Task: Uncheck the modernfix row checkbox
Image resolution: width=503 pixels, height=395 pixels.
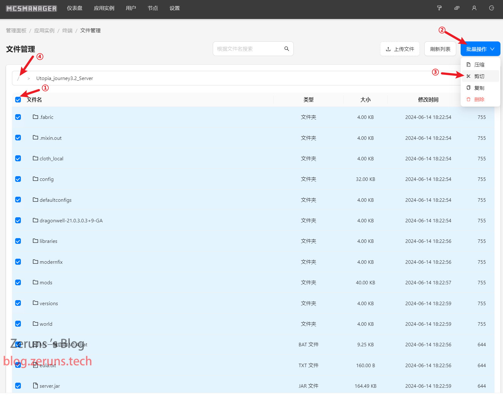Action: (18, 262)
